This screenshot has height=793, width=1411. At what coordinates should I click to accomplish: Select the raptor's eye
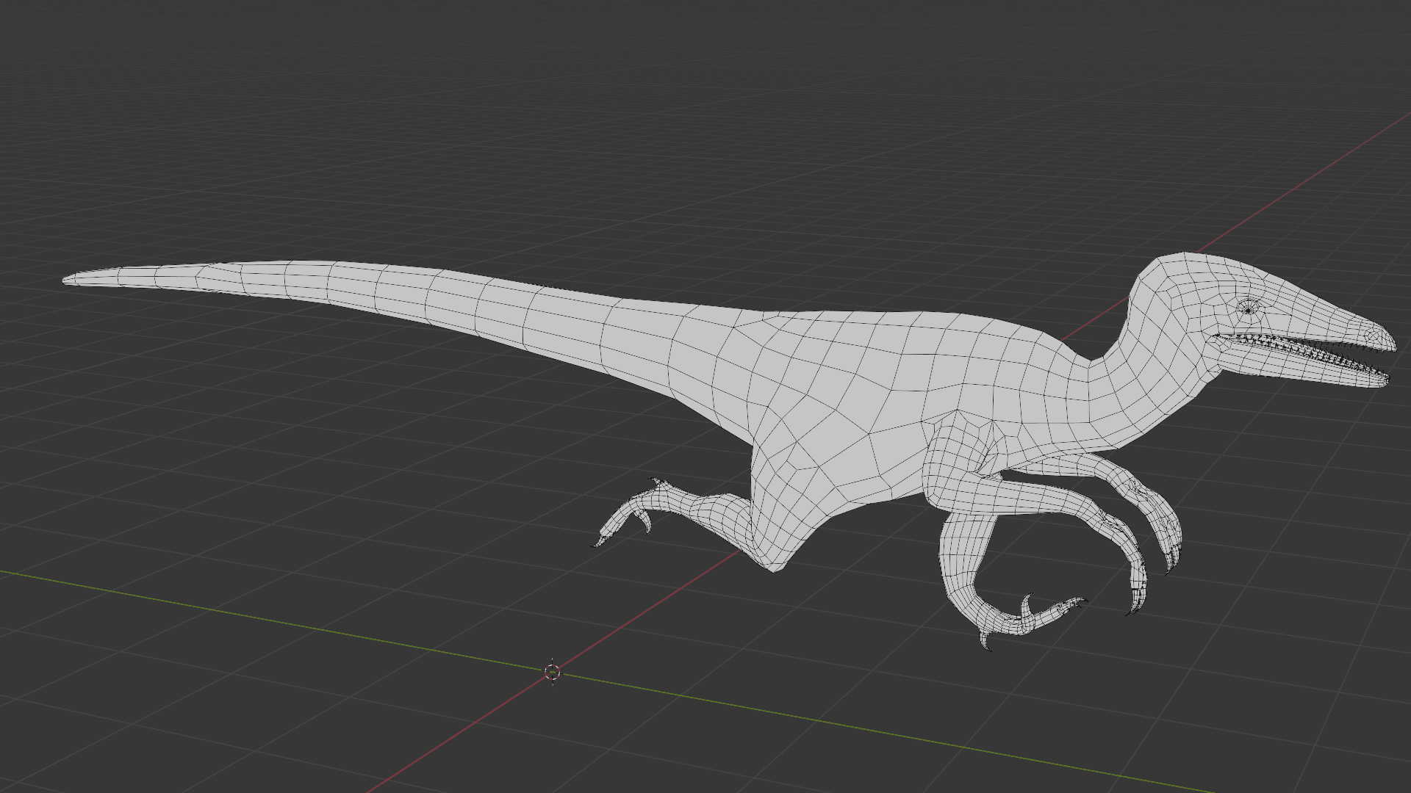click(x=1248, y=310)
